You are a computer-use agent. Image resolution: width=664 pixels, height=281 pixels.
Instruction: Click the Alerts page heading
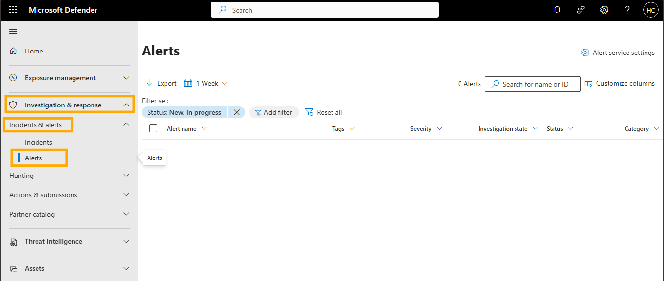161,51
